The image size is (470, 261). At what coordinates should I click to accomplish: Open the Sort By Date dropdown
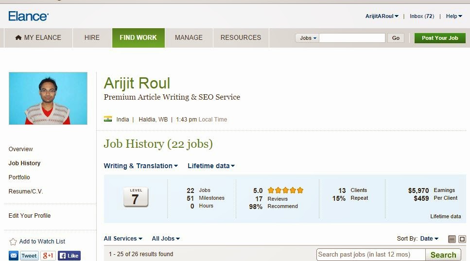click(429, 239)
